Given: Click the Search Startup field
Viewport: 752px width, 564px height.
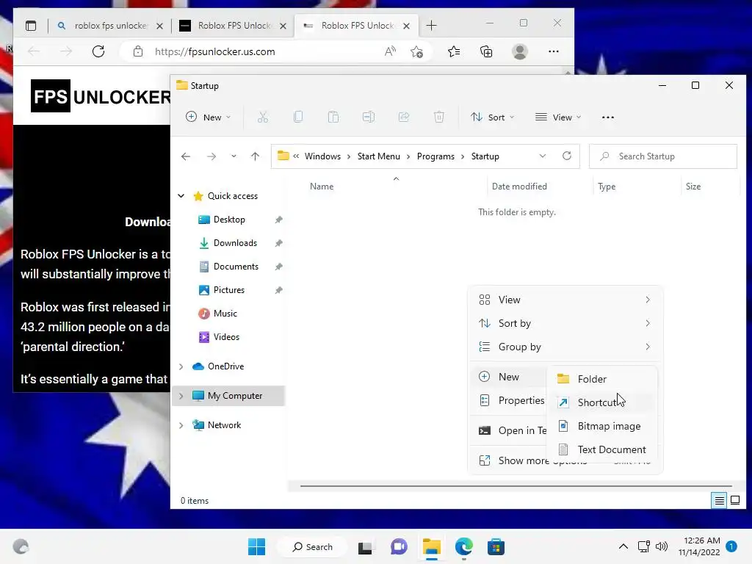Looking at the screenshot, I should (x=663, y=156).
